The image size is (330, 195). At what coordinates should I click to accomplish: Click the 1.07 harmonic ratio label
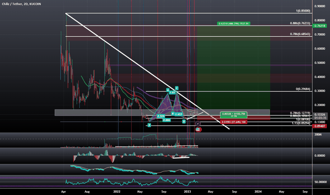tap(172, 93)
